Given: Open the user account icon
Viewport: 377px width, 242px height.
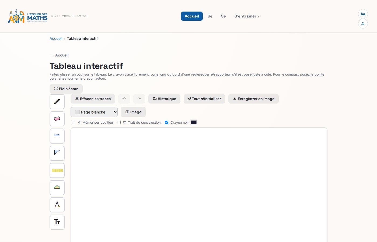Looking at the screenshot, I should pyautogui.click(x=363, y=24).
